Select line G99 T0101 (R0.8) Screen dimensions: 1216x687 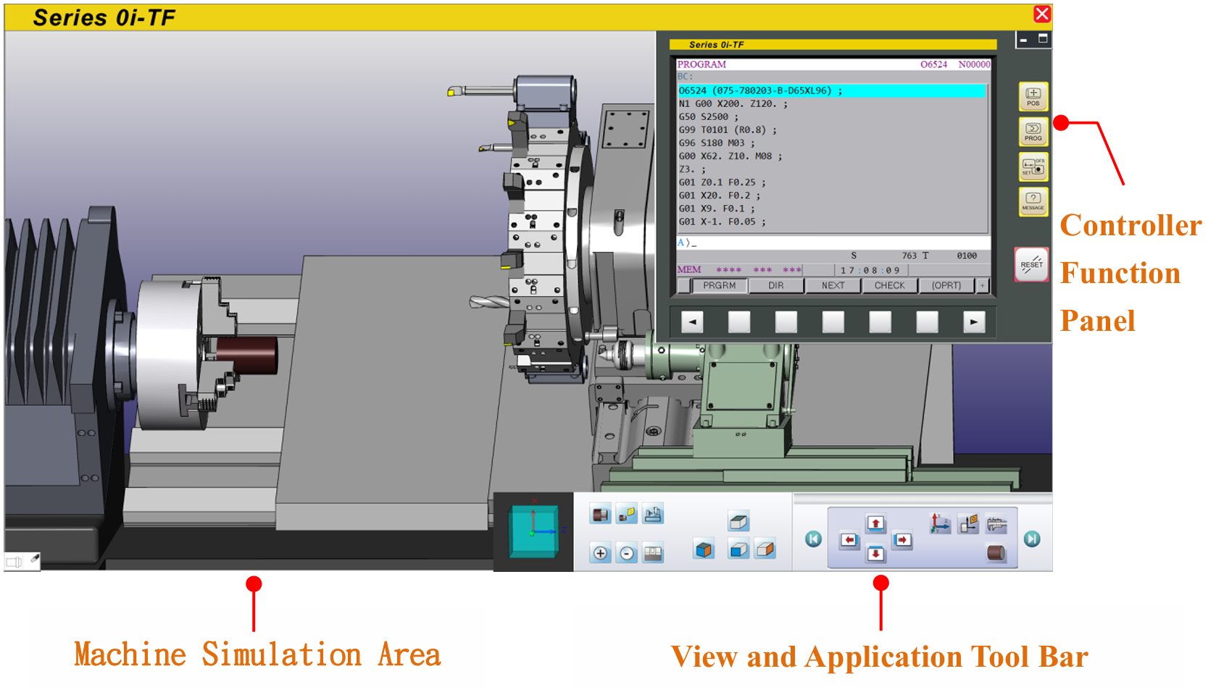727,130
